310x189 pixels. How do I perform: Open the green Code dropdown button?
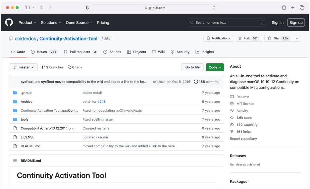point(215,67)
